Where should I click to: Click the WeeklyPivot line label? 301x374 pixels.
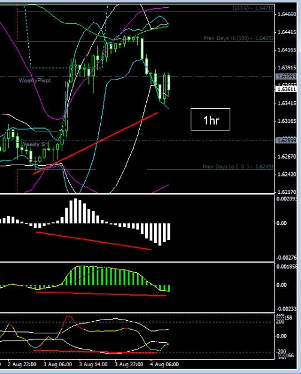point(35,80)
